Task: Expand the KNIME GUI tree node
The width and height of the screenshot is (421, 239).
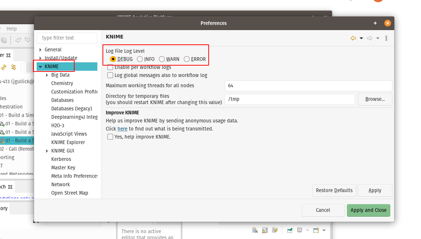Action: pos(47,151)
